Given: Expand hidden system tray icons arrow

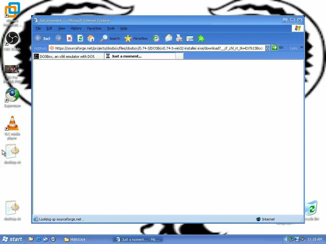Looking at the screenshot, I should (286, 239).
